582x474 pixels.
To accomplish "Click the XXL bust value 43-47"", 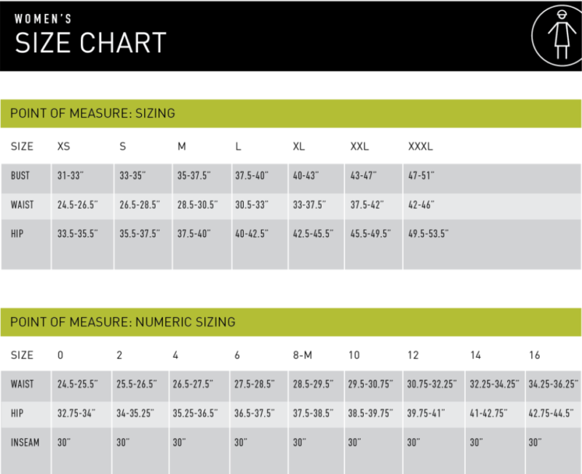I will 363,175.
